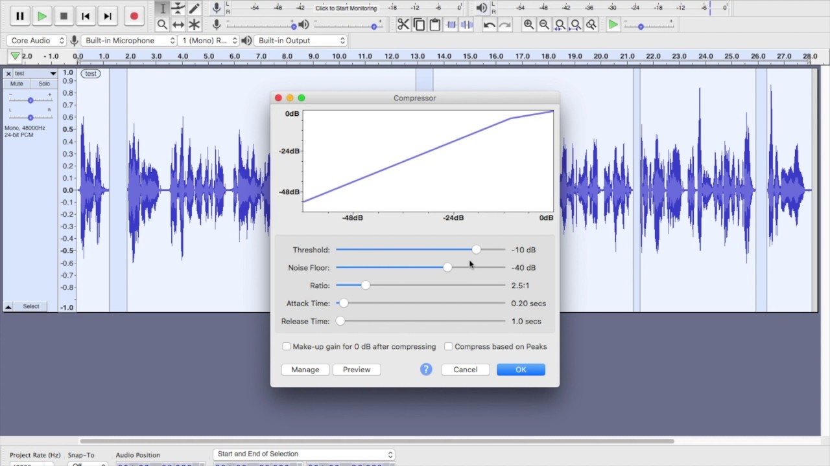The height and width of the screenshot is (466, 830).
Task: Close the test track with X
Action: pyautogui.click(x=8, y=74)
